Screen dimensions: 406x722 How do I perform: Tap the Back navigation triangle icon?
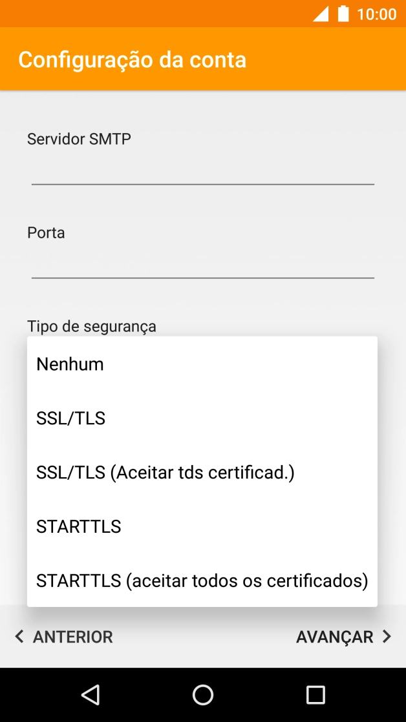(x=91, y=694)
